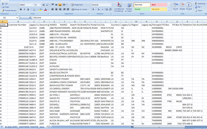Increase cell indent
Viewport: 207px width, 129px height.
(68, 9)
